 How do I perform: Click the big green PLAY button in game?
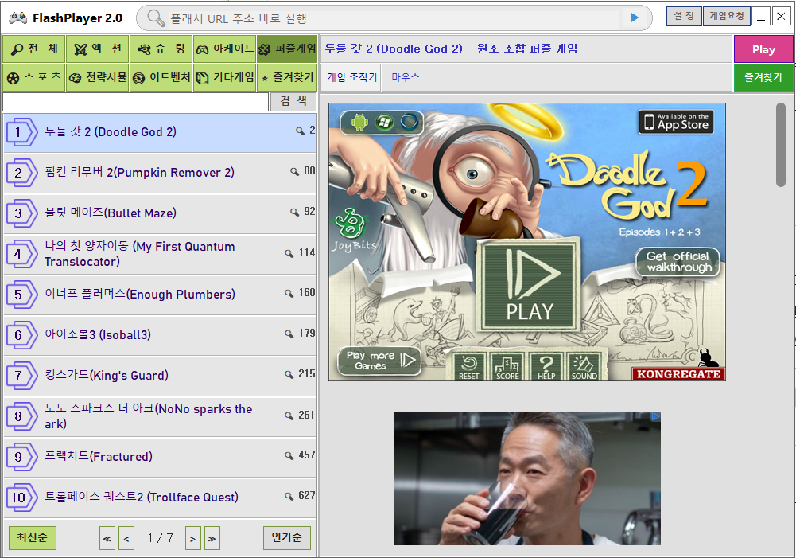[530, 286]
